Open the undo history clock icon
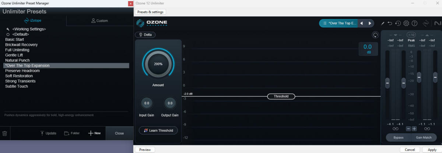The width and height of the screenshot is (442, 153). (x=398, y=23)
